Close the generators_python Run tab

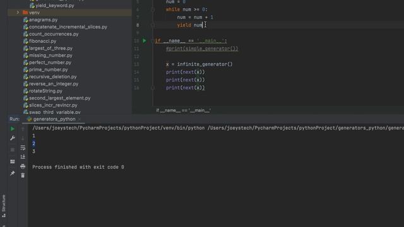[x=80, y=119]
